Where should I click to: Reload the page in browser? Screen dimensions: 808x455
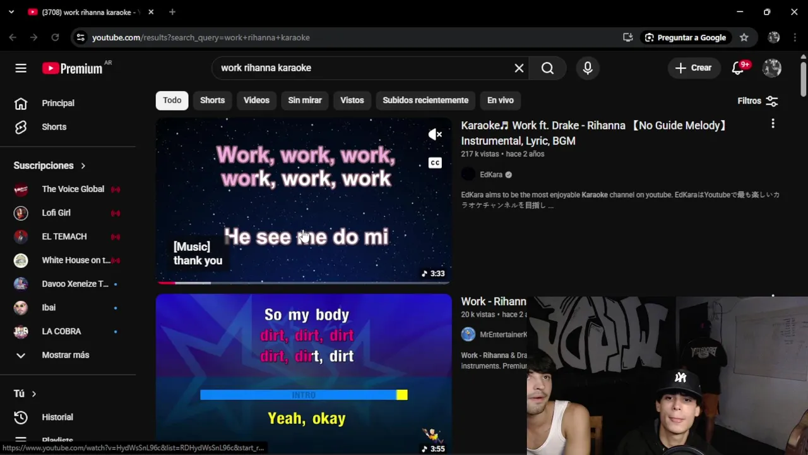pos(55,37)
